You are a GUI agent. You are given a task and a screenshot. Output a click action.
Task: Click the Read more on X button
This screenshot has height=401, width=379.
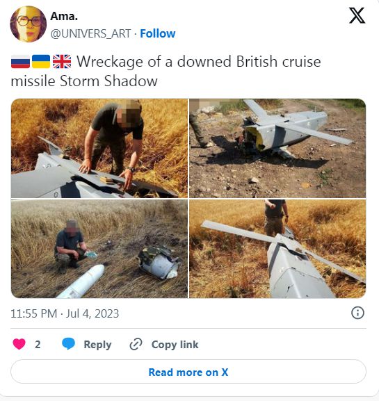coord(188,372)
